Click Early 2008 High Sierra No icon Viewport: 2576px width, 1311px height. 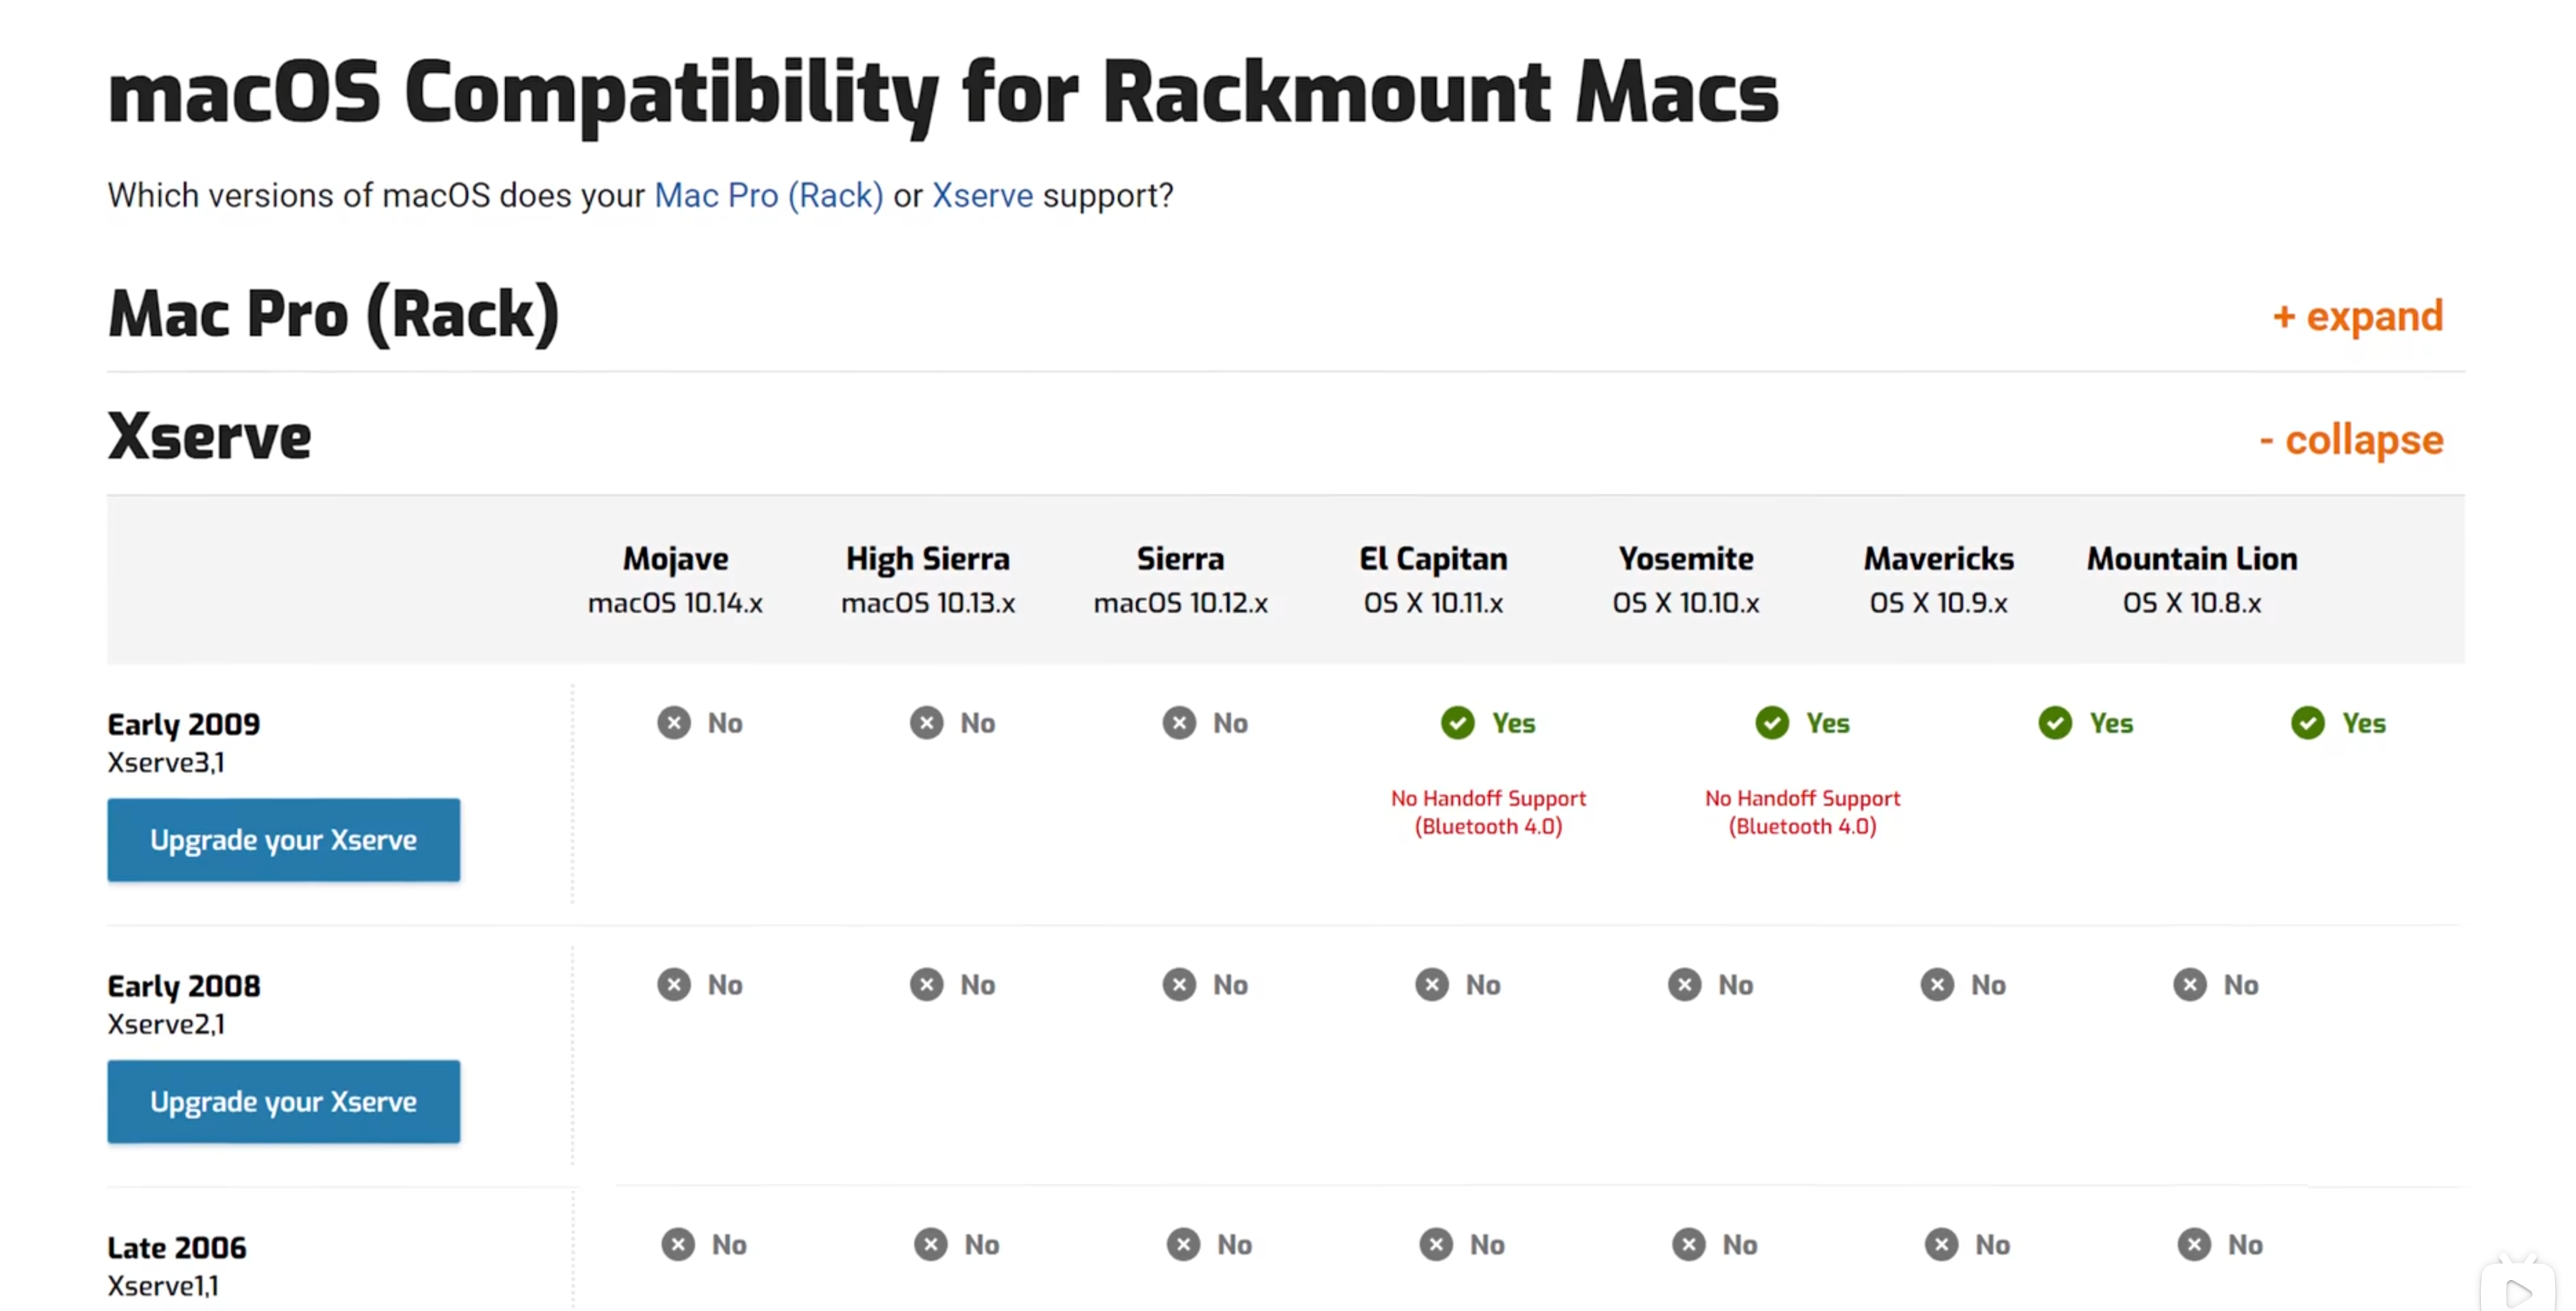point(927,985)
